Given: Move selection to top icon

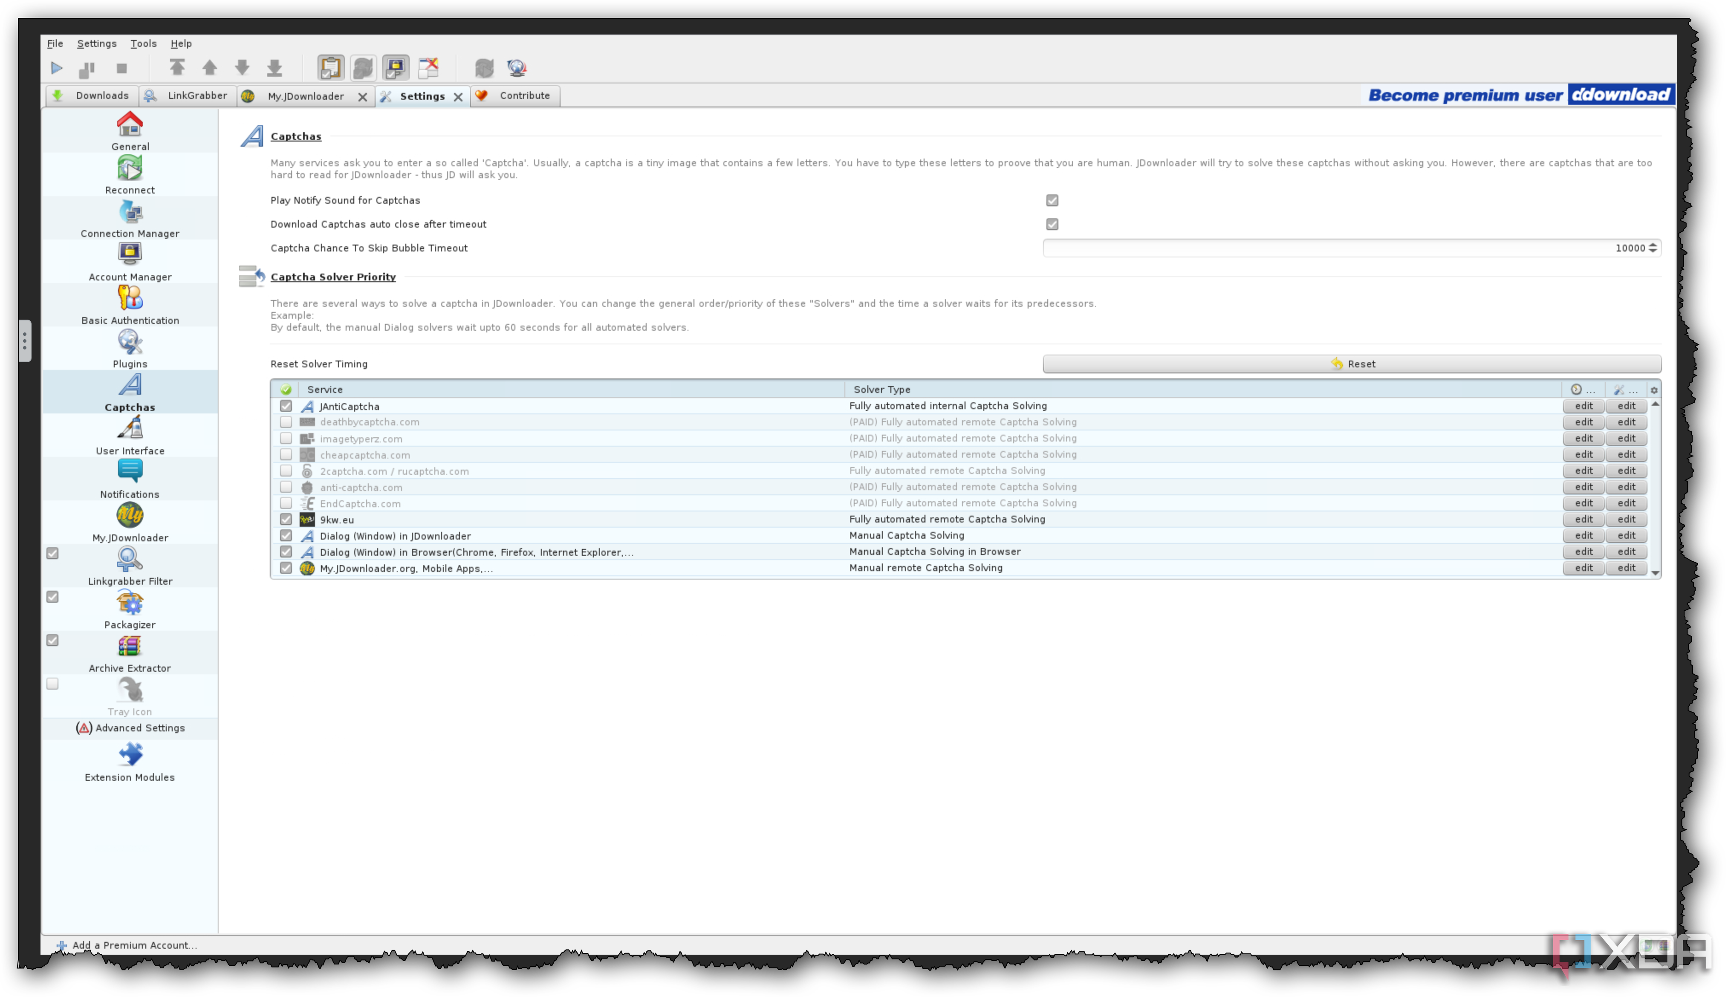Looking at the screenshot, I should tap(177, 67).
